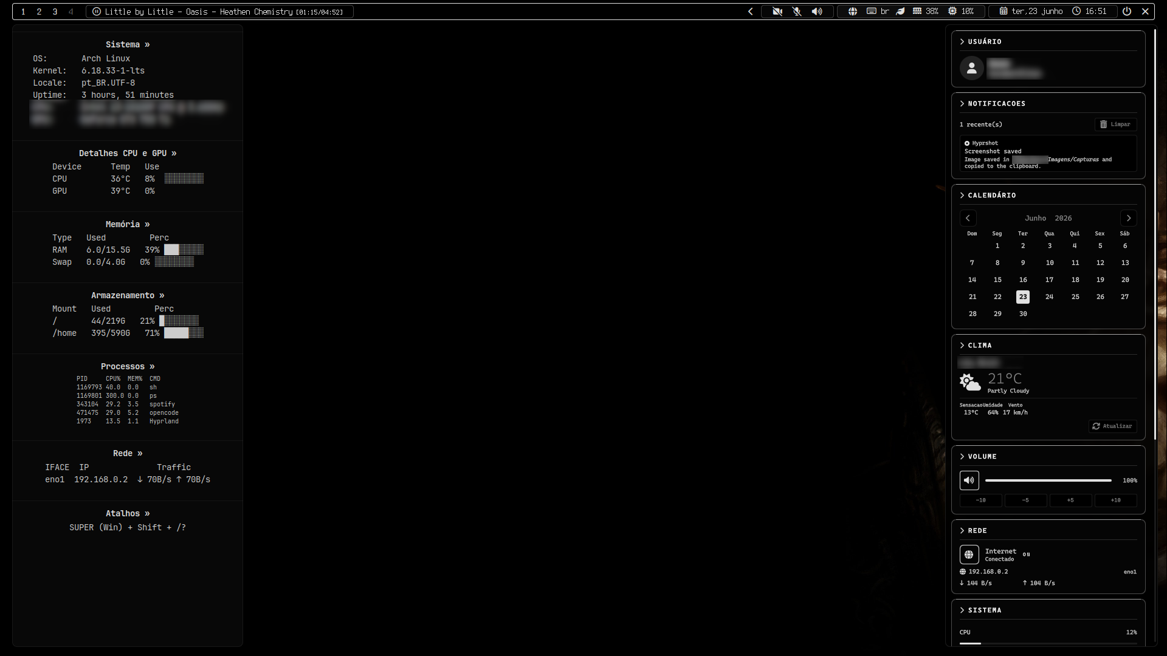This screenshot has width=1167, height=656.
Task: Toggle the disabled camera icon in top bar
Action: point(777,12)
